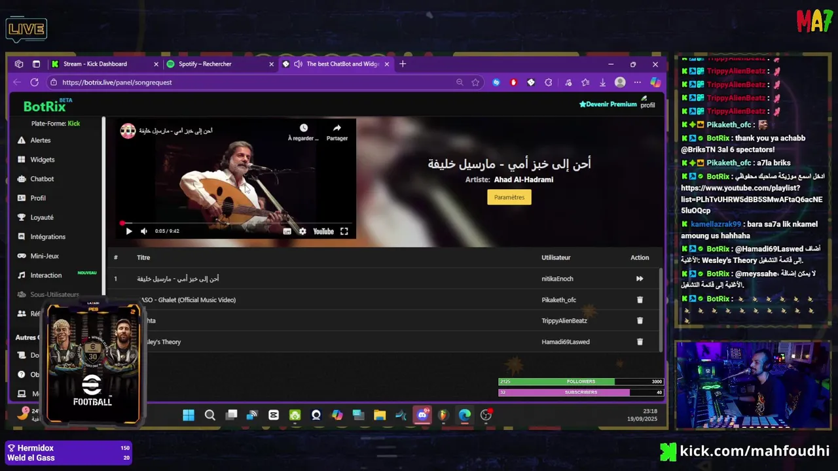Go to the Chatbot sidebar page
This screenshot has height=471, width=838.
pyautogui.click(x=42, y=179)
